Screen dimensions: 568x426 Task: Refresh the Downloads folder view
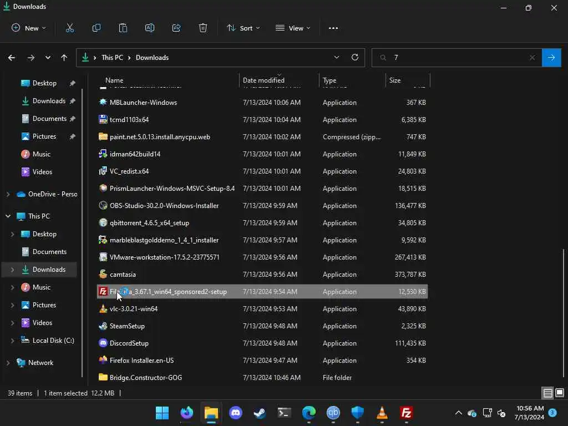tap(355, 57)
